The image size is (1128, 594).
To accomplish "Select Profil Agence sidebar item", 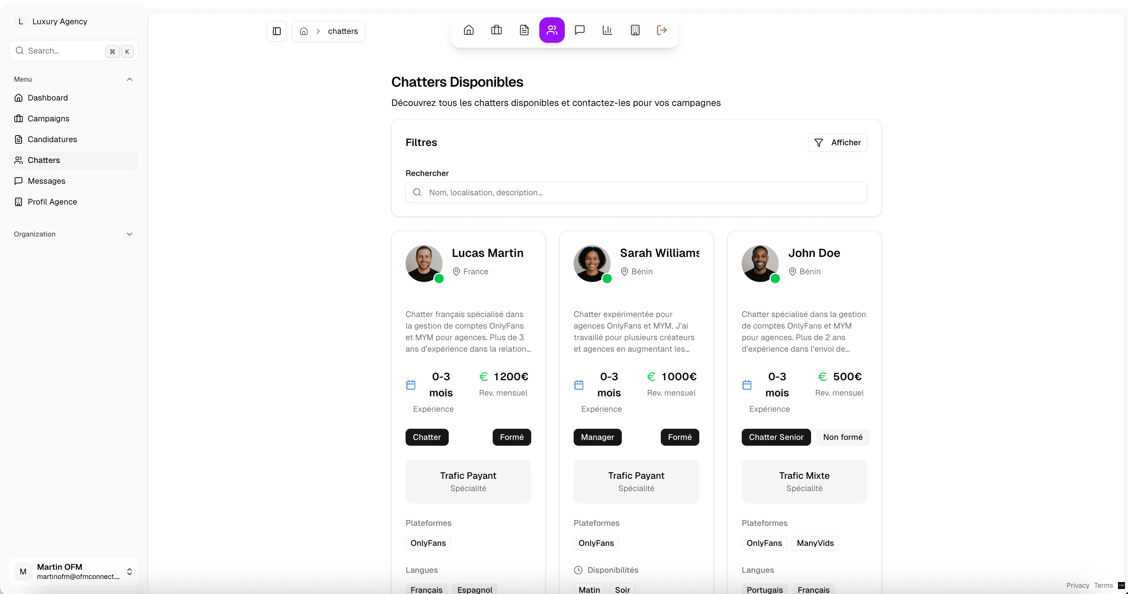I will pos(52,201).
